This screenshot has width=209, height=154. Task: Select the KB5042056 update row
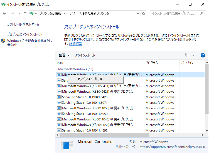(x=130, y=125)
